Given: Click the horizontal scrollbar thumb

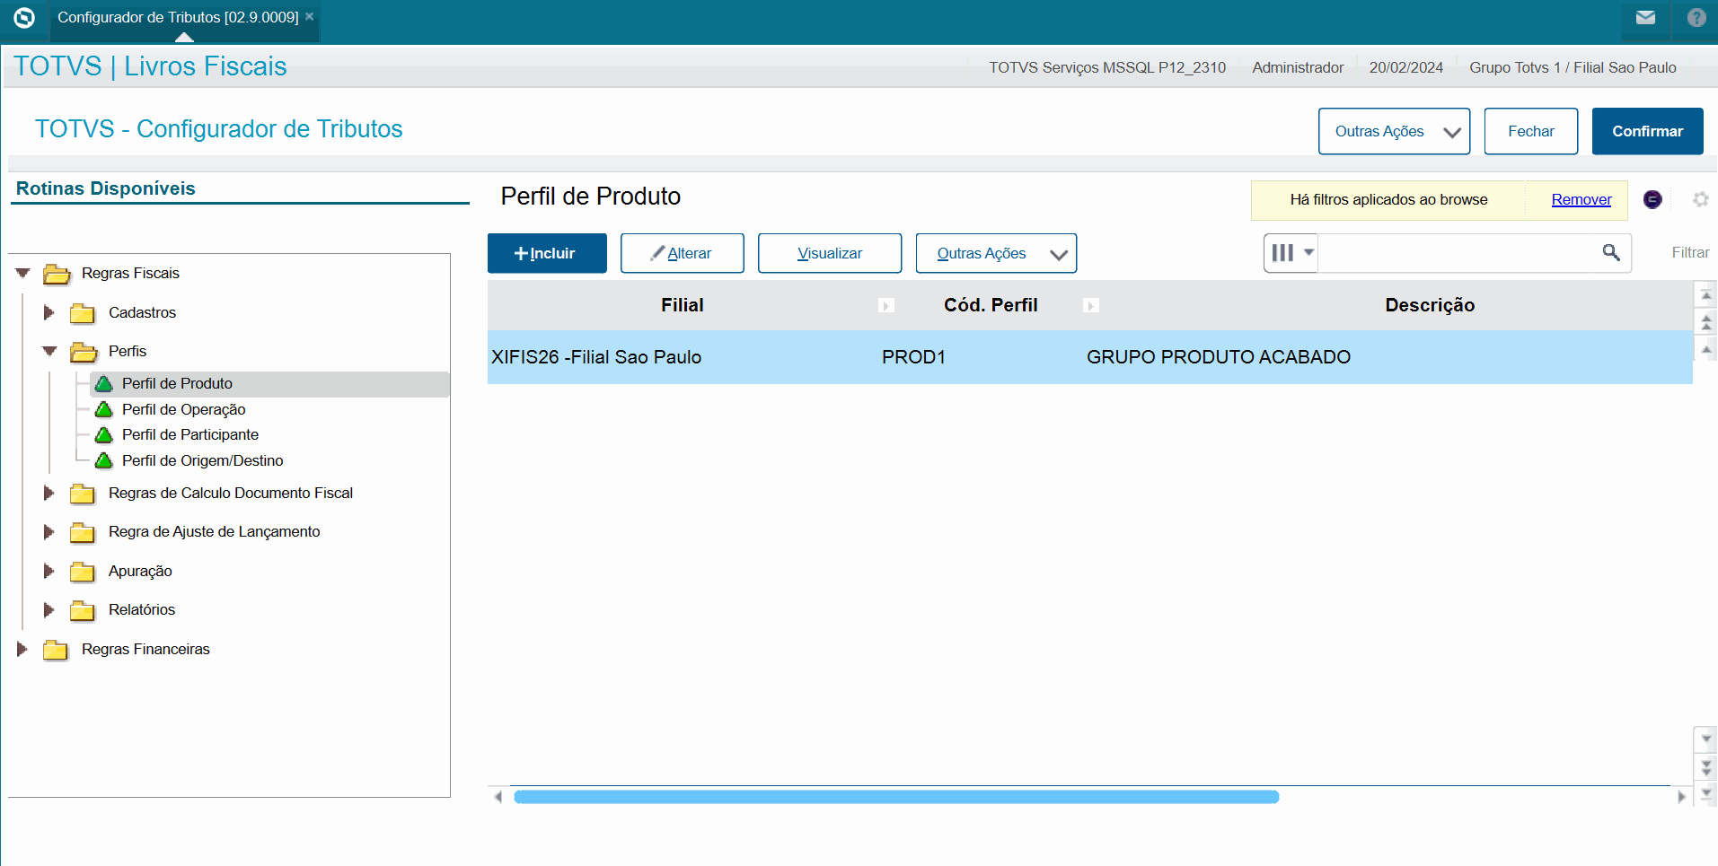Looking at the screenshot, I should click(x=896, y=797).
